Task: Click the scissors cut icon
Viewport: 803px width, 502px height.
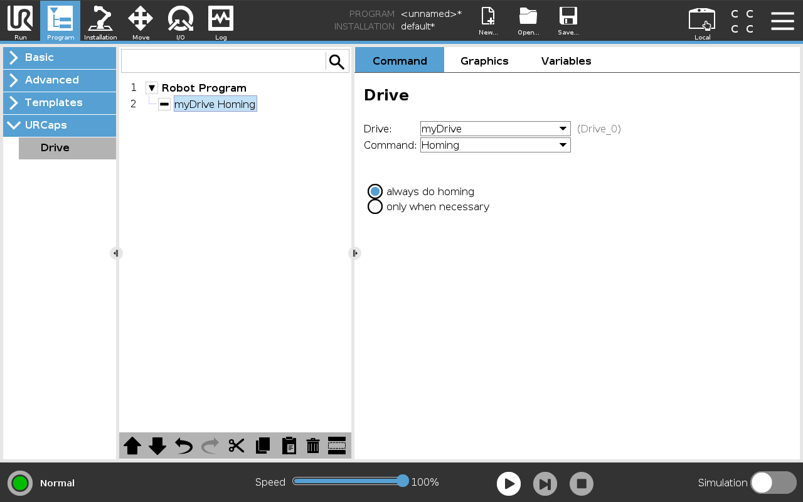Action: pos(237,446)
